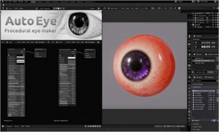The image size is (220, 132).
Task: Expand the Vertex Groups panel
Action: [x=198, y=84]
